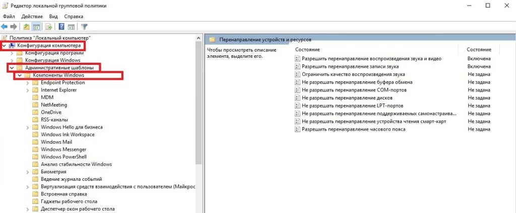
Task: Click the computer icon beside Конфигурация компьютера
Action: tap(12, 45)
